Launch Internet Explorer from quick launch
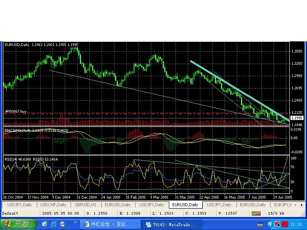Image resolution: width=307 pixels, height=230 pixels. pyautogui.click(x=54, y=224)
